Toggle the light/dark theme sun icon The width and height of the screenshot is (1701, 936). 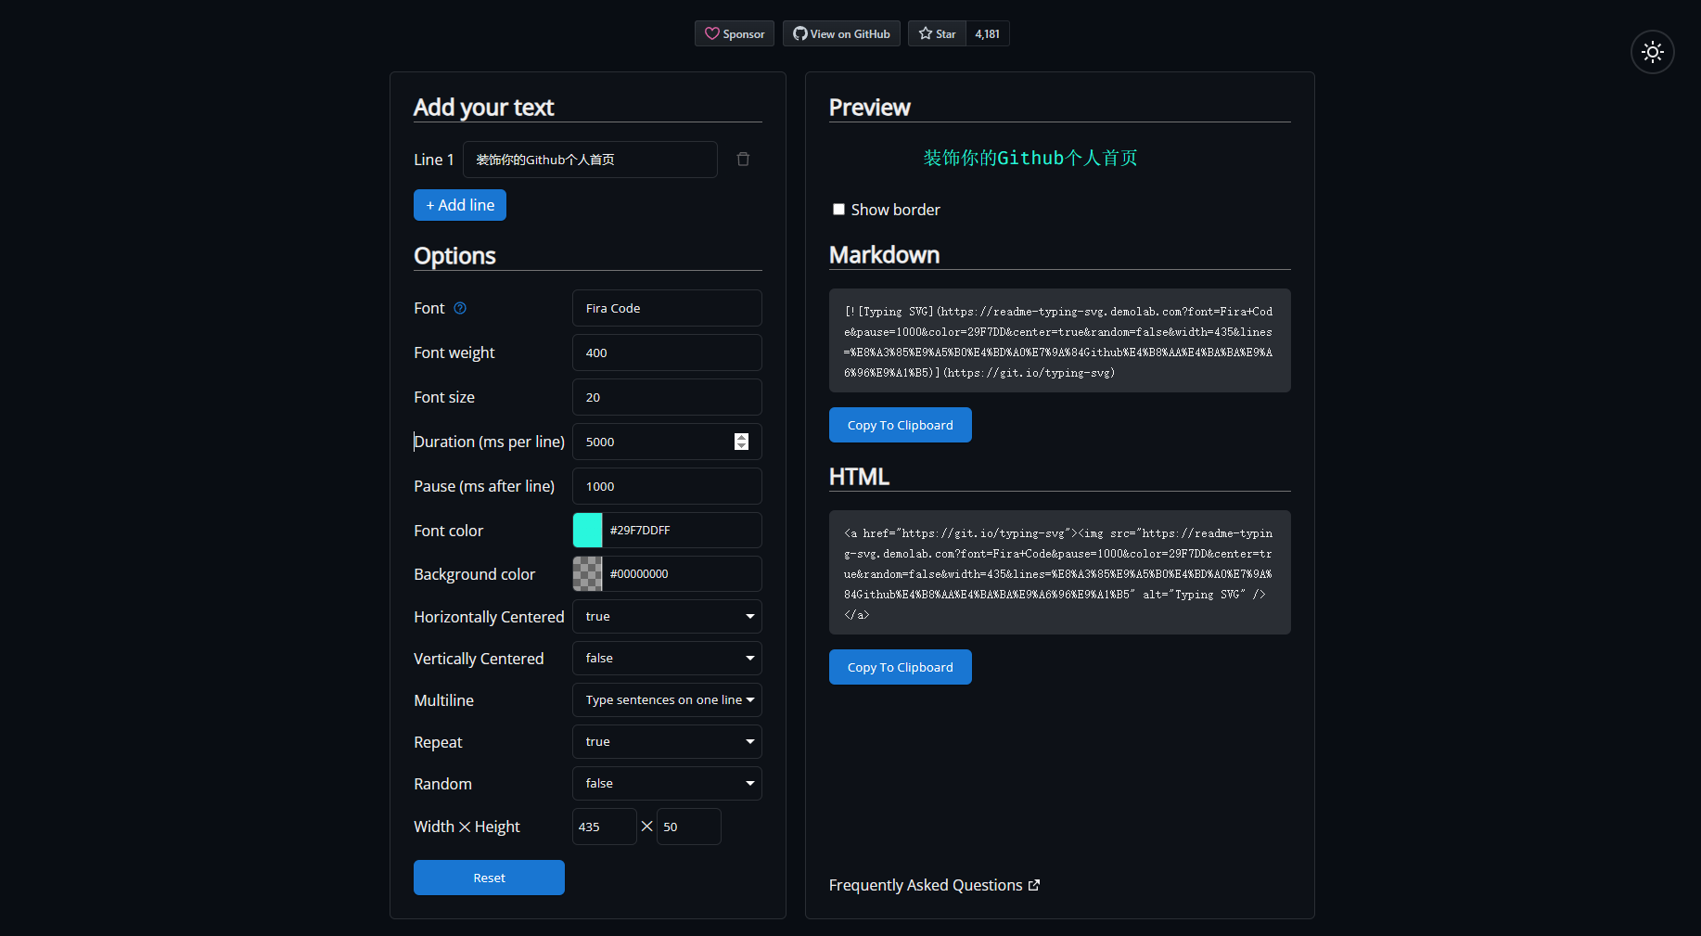(1652, 52)
